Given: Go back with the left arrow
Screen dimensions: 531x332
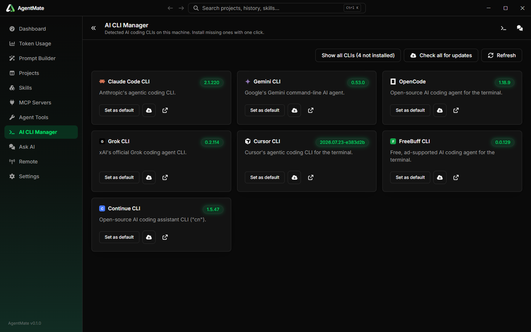Looking at the screenshot, I should 170,8.
